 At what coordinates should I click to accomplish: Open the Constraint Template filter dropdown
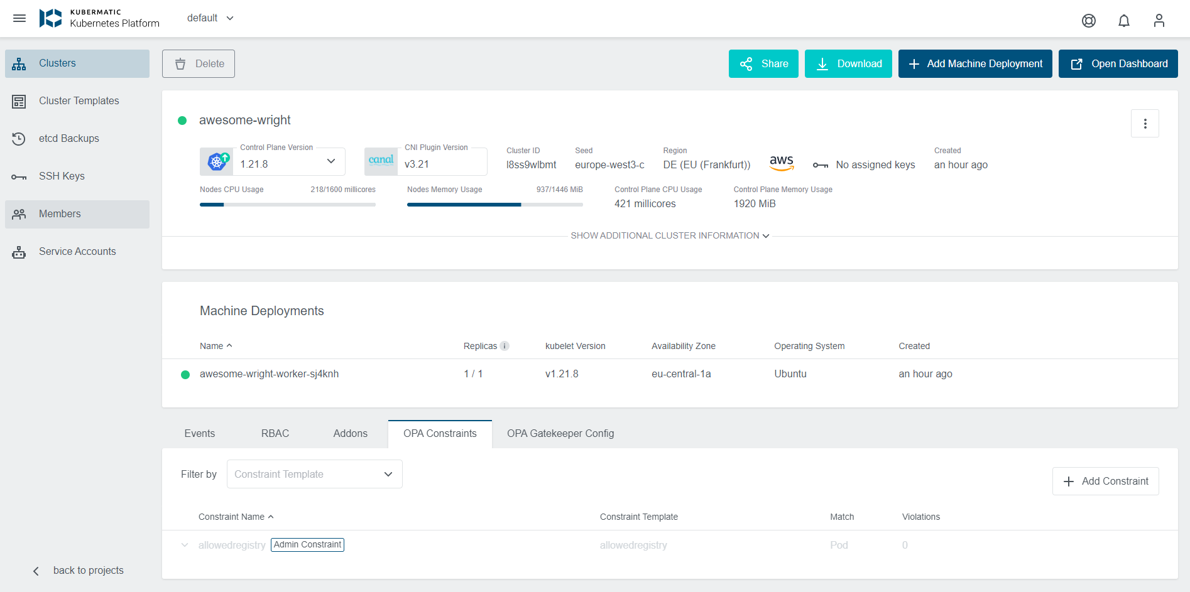tap(314, 474)
